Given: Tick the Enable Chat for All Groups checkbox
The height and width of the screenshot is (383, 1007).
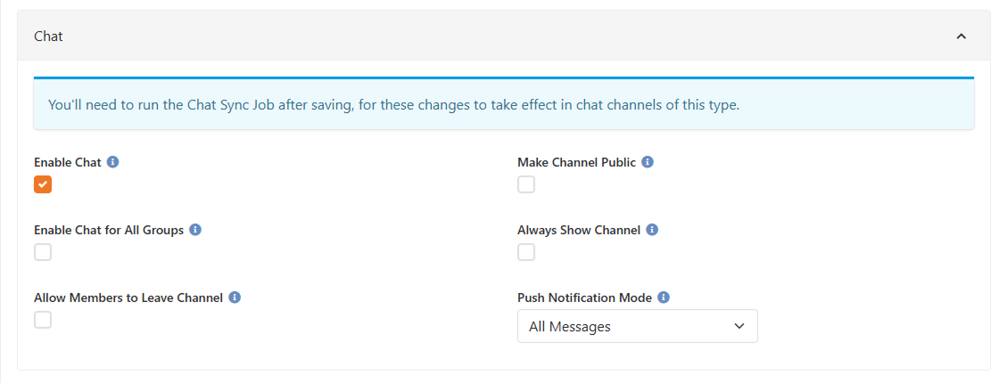Looking at the screenshot, I should [x=43, y=252].
